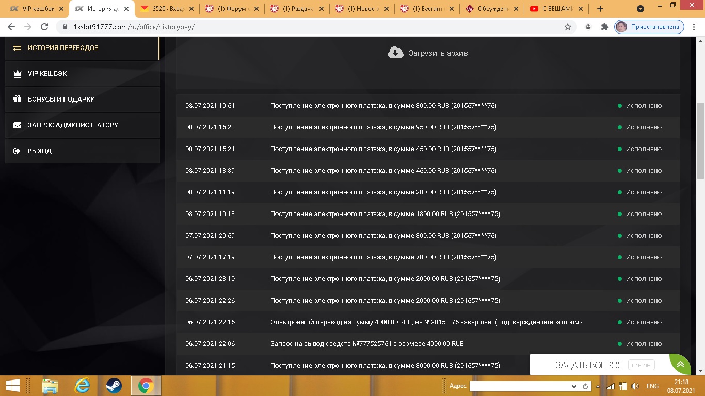Image resolution: width=705 pixels, height=396 pixels.
Task: Click the site lock icon in address bar
Action: pyautogui.click(x=65, y=27)
